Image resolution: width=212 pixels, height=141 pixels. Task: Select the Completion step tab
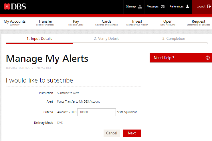click(174, 39)
